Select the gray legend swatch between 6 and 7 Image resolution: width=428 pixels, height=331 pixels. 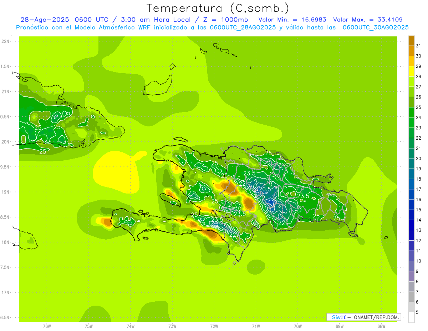(x=411, y=297)
